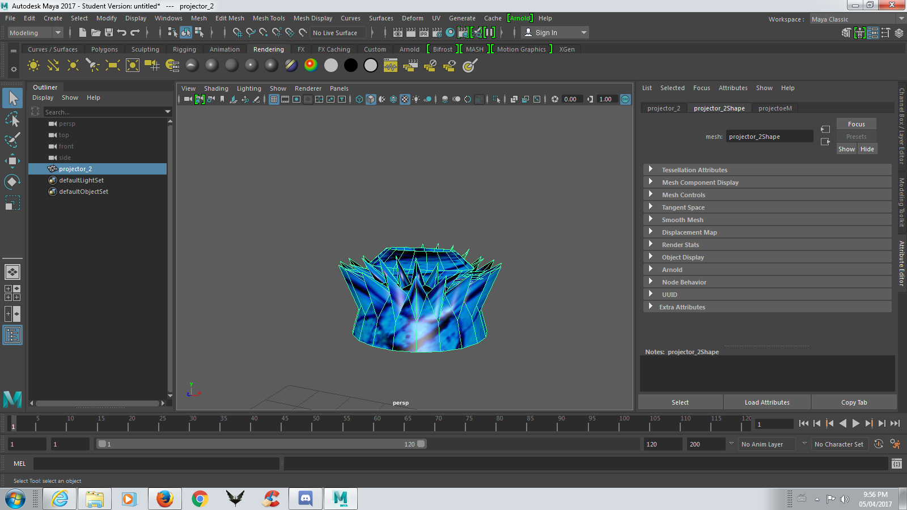This screenshot has height=510, width=907.
Task: Switch to the Animation shelf tab
Action: pos(224,49)
